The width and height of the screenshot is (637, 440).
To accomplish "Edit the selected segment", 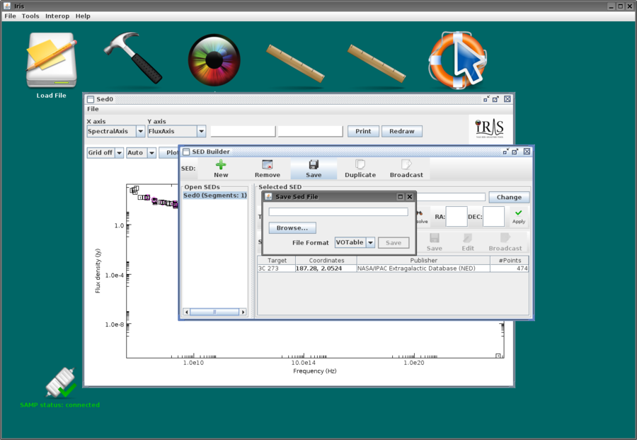I will [468, 242].
